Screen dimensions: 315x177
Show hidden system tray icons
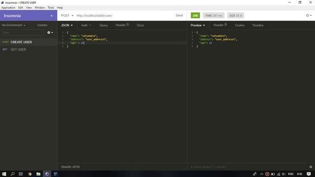pos(261,174)
